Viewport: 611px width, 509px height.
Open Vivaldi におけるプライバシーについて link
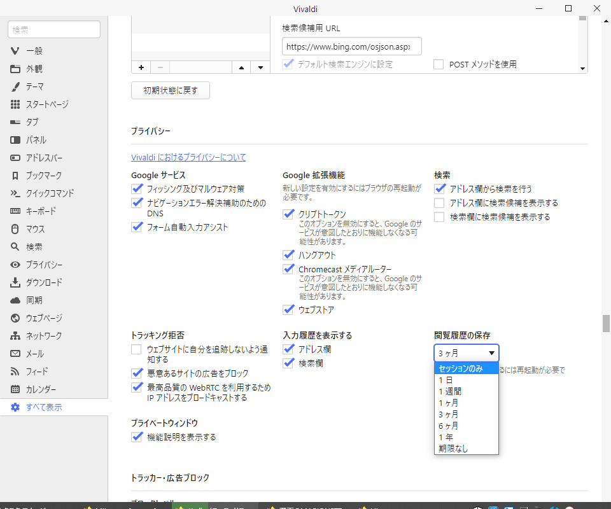click(188, 157)
